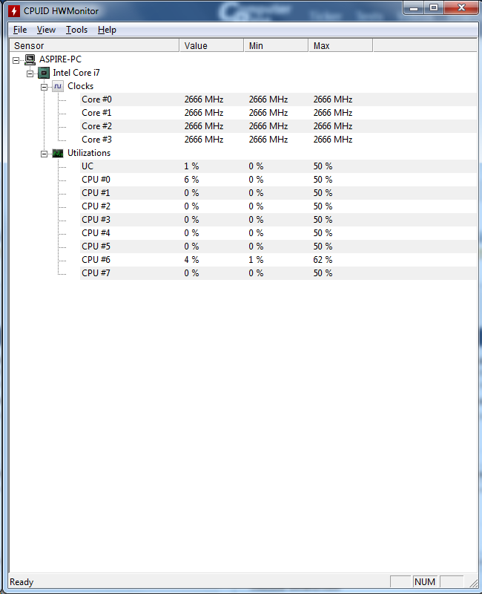
Task: Click the Value column header
Action: [211, 45]
